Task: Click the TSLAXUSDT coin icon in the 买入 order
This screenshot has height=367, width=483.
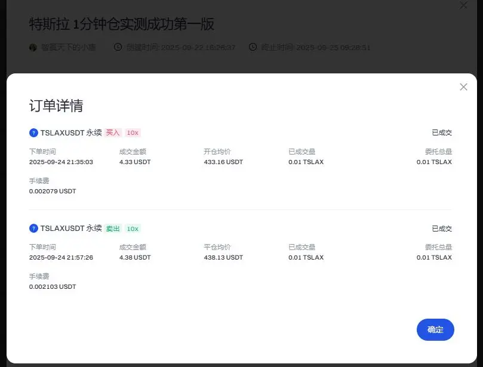Action: (33, 132)
